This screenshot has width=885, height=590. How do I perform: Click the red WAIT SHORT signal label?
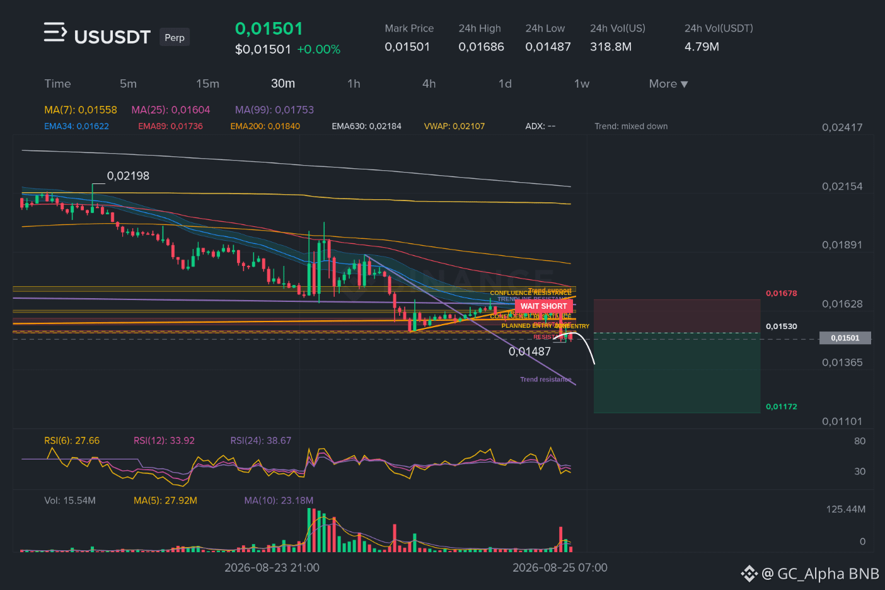(543, 306)
